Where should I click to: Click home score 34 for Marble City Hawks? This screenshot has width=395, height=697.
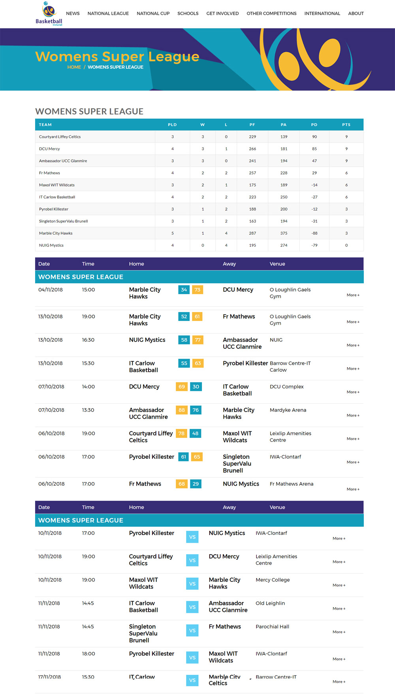184,290
